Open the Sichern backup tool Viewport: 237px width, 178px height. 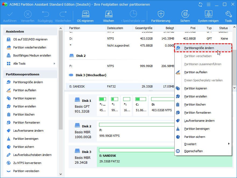click(185, 16)
